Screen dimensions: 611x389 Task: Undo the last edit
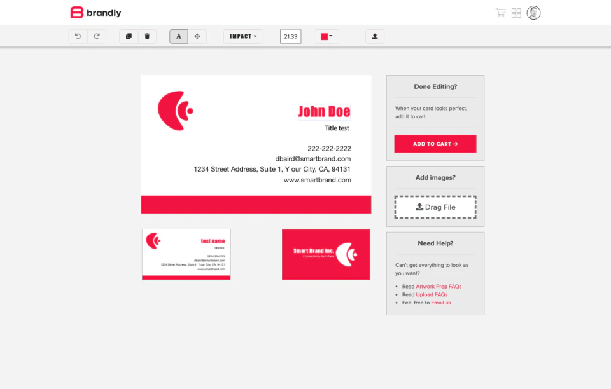click(x=78, y=36)
